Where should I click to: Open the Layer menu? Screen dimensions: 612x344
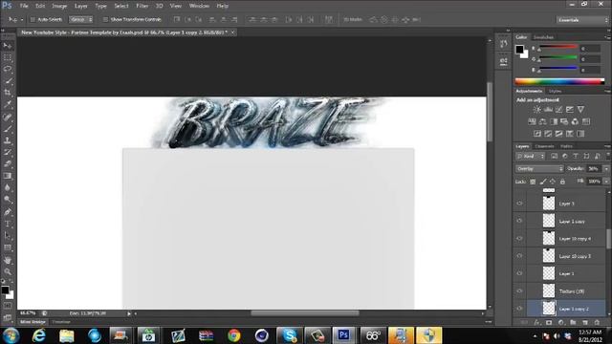click(x=80, y=6)
